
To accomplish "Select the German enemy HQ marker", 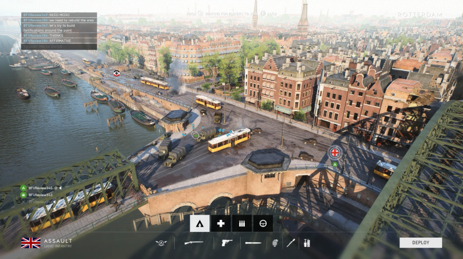I will pyautogui.click(x=117, y=73).
